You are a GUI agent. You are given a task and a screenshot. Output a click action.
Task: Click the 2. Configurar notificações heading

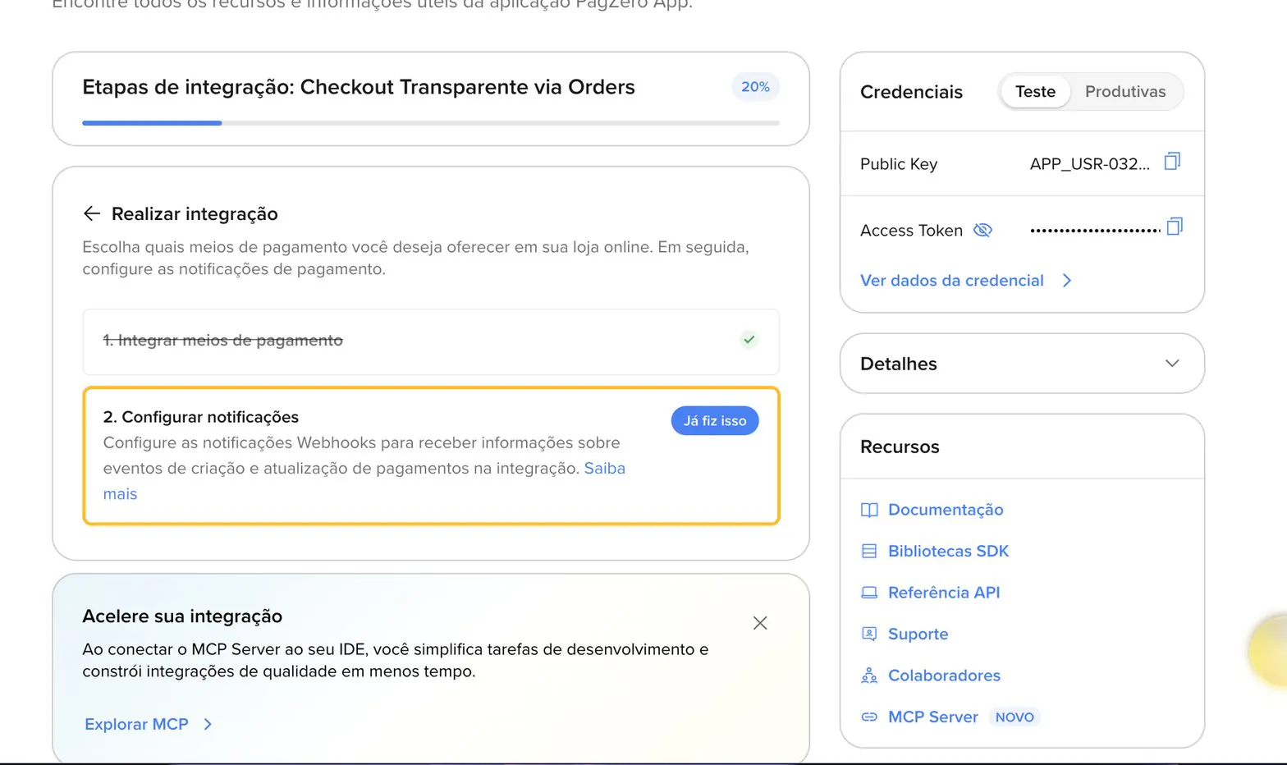coord(201,417)
